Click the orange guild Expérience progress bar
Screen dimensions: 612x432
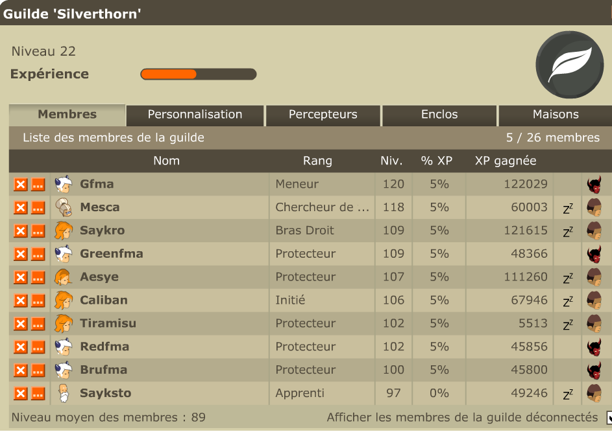[x=199, y=74]
